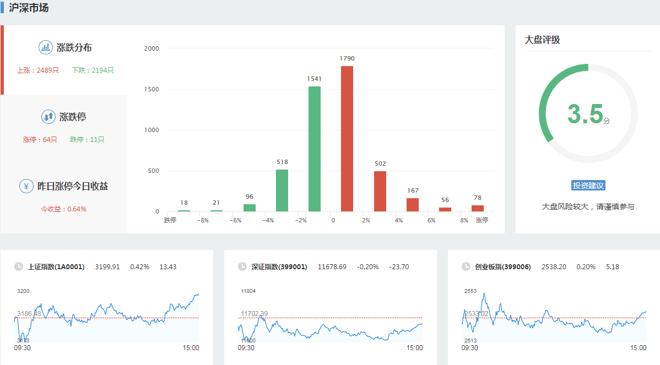Click the 创业板指 intraday line chart
660x365 pixels.
click(x=554, y=318)
